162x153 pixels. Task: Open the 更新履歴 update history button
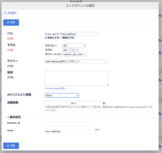(10, 13)
